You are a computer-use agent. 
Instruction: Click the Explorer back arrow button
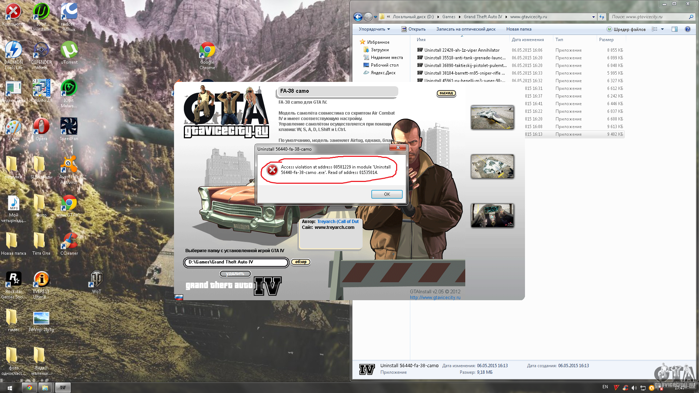coord(358,17)
